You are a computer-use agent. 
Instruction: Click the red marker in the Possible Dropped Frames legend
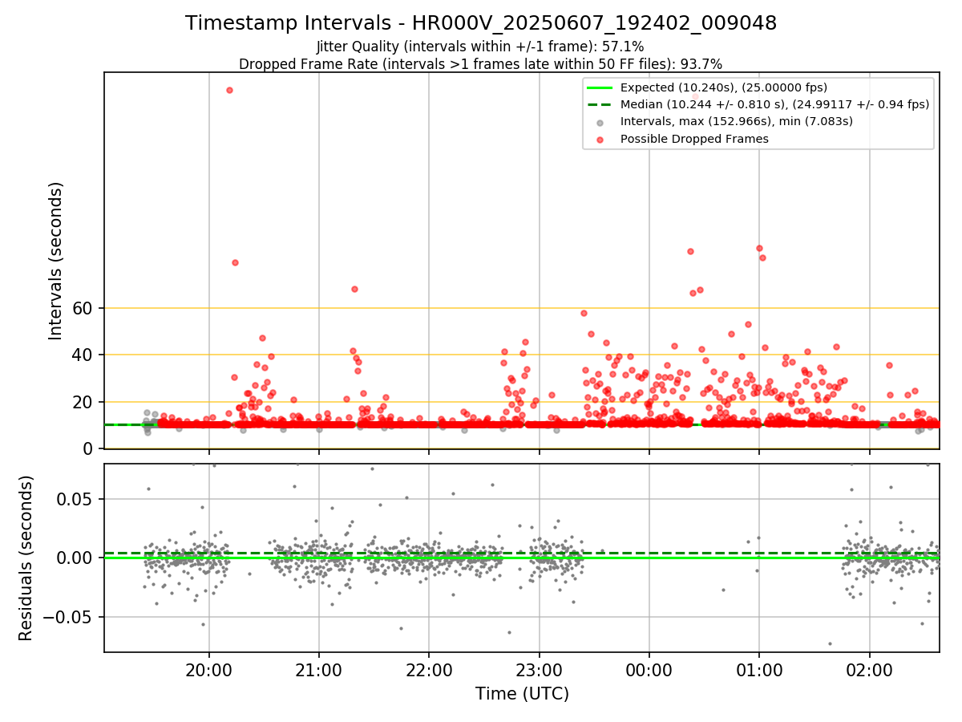point(600,140)
